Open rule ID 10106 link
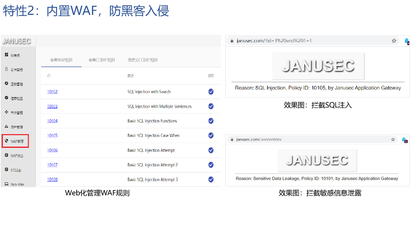This screenshot has width=413, height=232. [x=52, y=150]
